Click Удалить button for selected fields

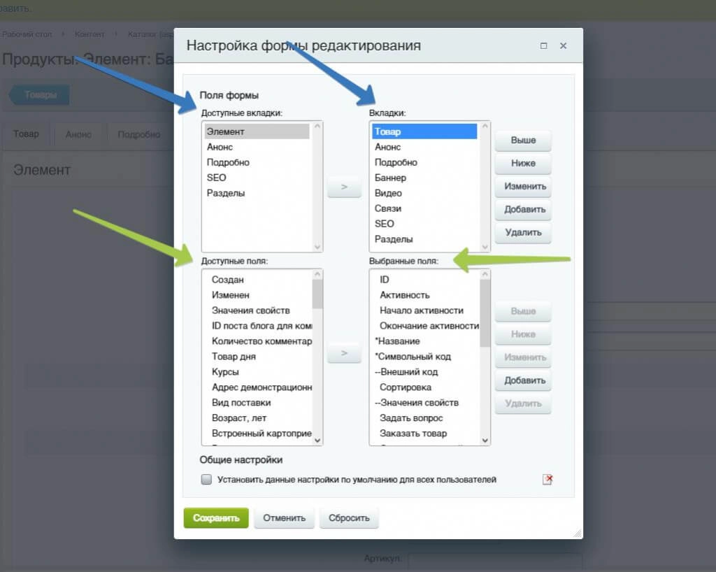[523, 403]
